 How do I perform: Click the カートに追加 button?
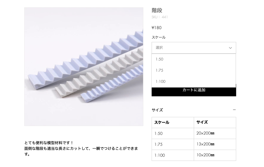194,92
